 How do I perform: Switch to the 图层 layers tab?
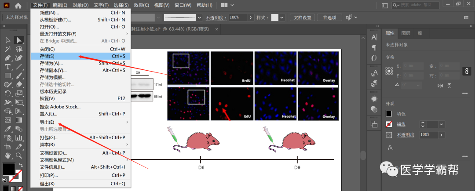pos(406,33)
